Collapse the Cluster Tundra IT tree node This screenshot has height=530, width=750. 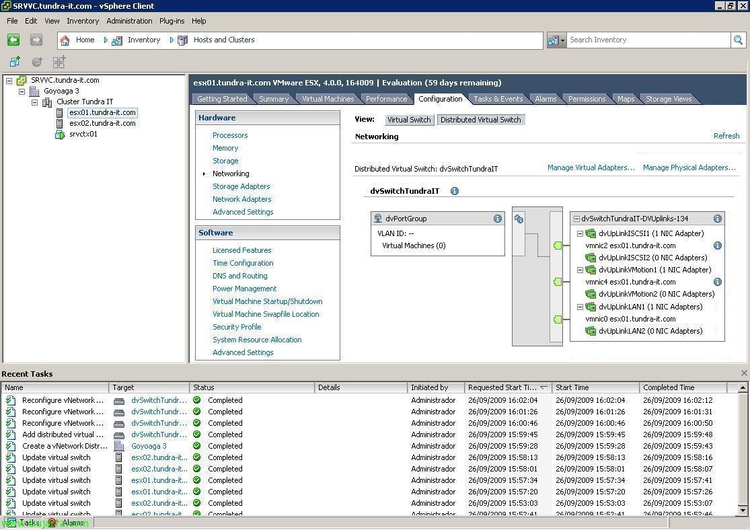click(x=35, y=102)
